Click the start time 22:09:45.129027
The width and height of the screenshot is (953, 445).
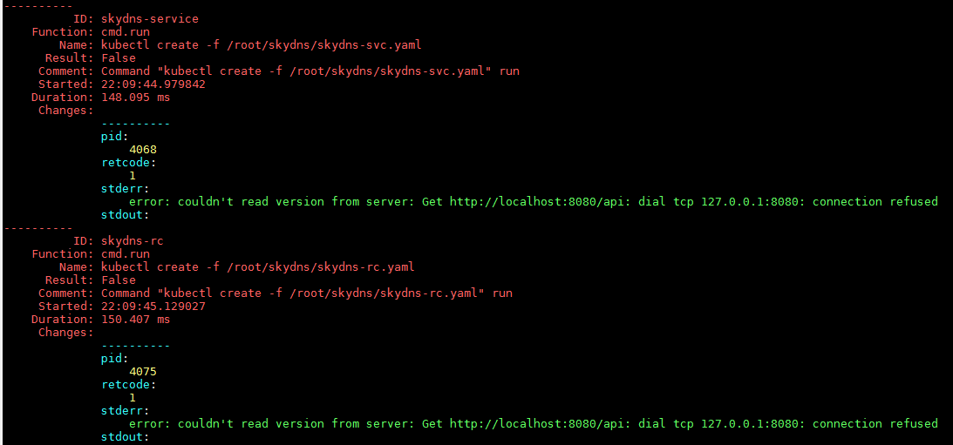(153, 306)
